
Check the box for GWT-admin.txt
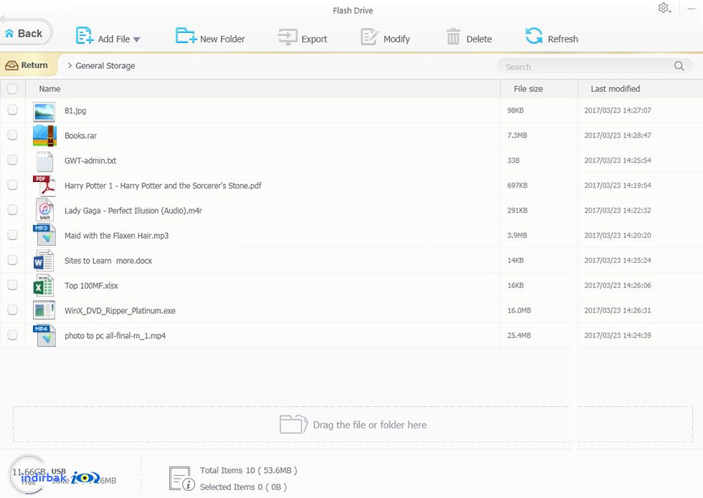pyautogui.click(x=13, y=161)
